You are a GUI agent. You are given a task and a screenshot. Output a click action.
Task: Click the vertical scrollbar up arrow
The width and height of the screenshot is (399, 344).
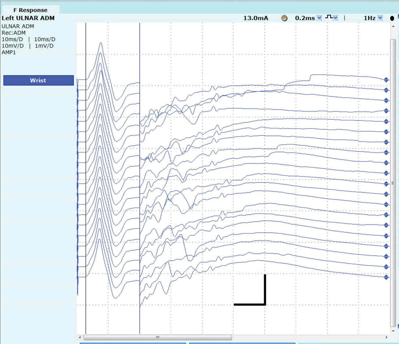click(x=393, y=26)
